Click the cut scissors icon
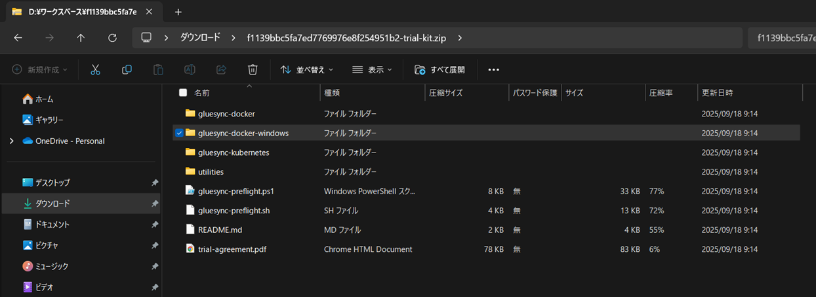The image size is (816, 297). coord(95,69)
